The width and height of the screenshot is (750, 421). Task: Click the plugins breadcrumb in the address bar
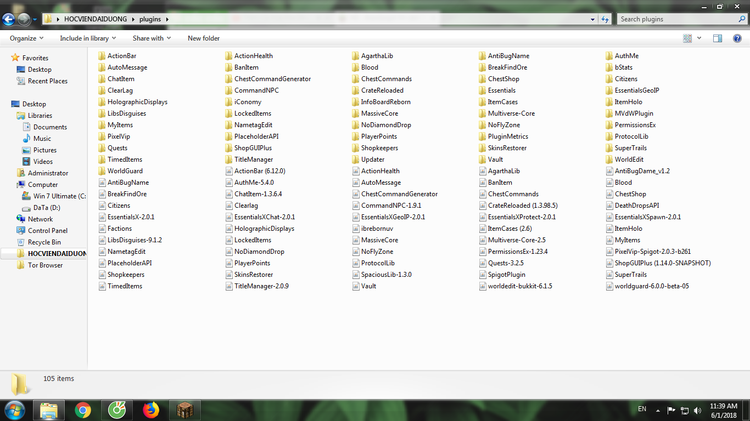coord(150,19)
